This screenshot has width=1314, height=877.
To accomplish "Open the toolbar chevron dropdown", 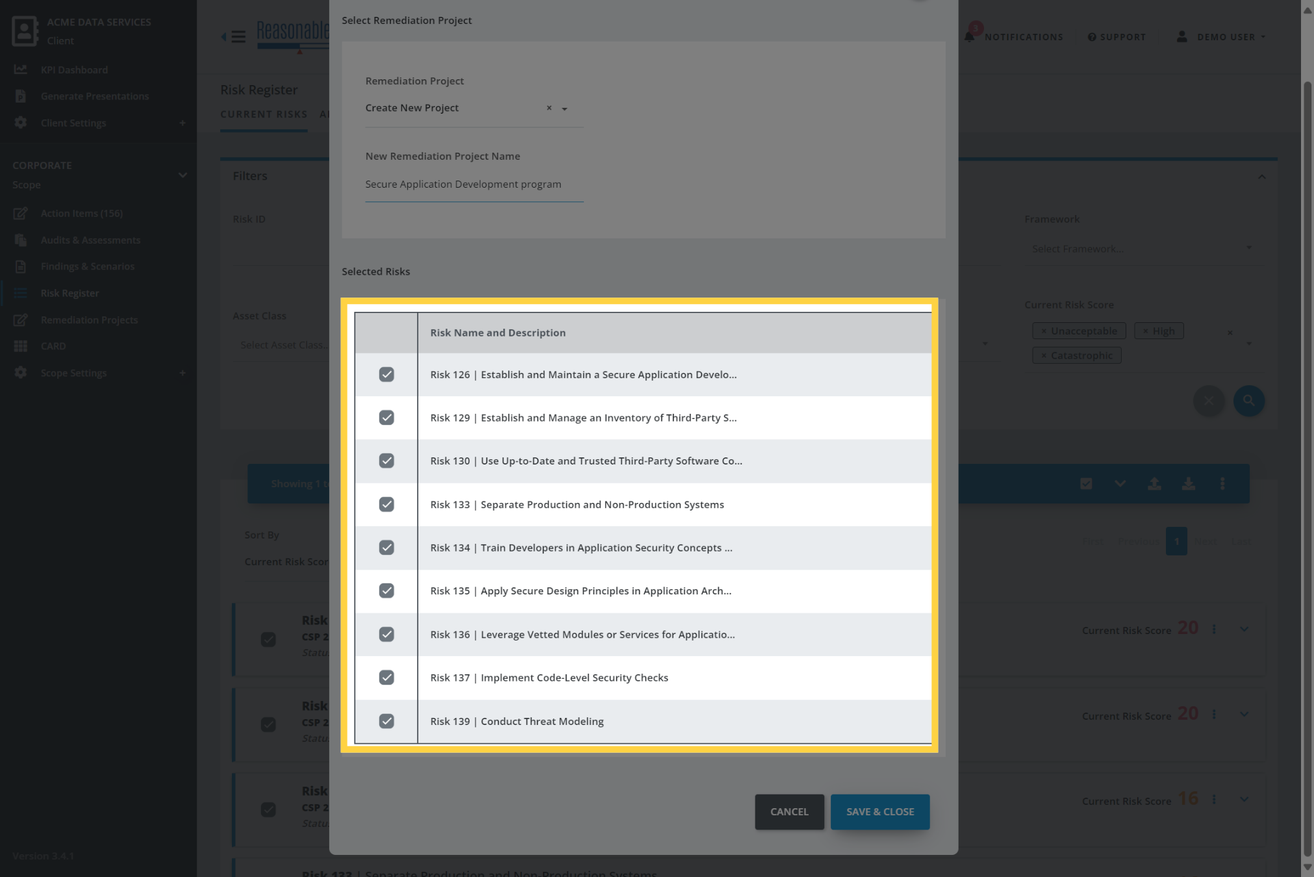I will (x=1120, y=483).
